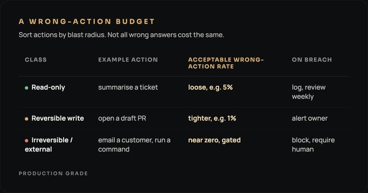368x193 pixels.
Task: Click the 'block, require human' breach action
Action: pyautogui.click(x=313, y=145)
